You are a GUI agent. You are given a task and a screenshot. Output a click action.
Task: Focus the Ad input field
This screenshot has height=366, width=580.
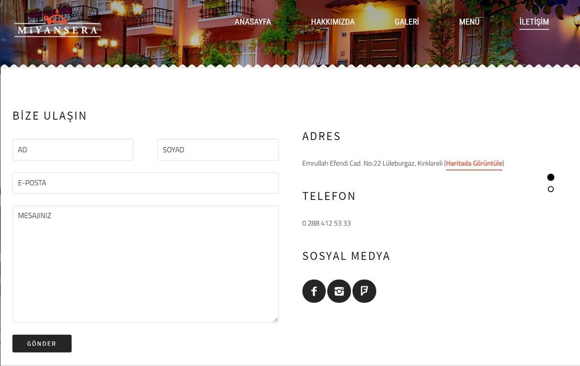click(x=73, y=150)
